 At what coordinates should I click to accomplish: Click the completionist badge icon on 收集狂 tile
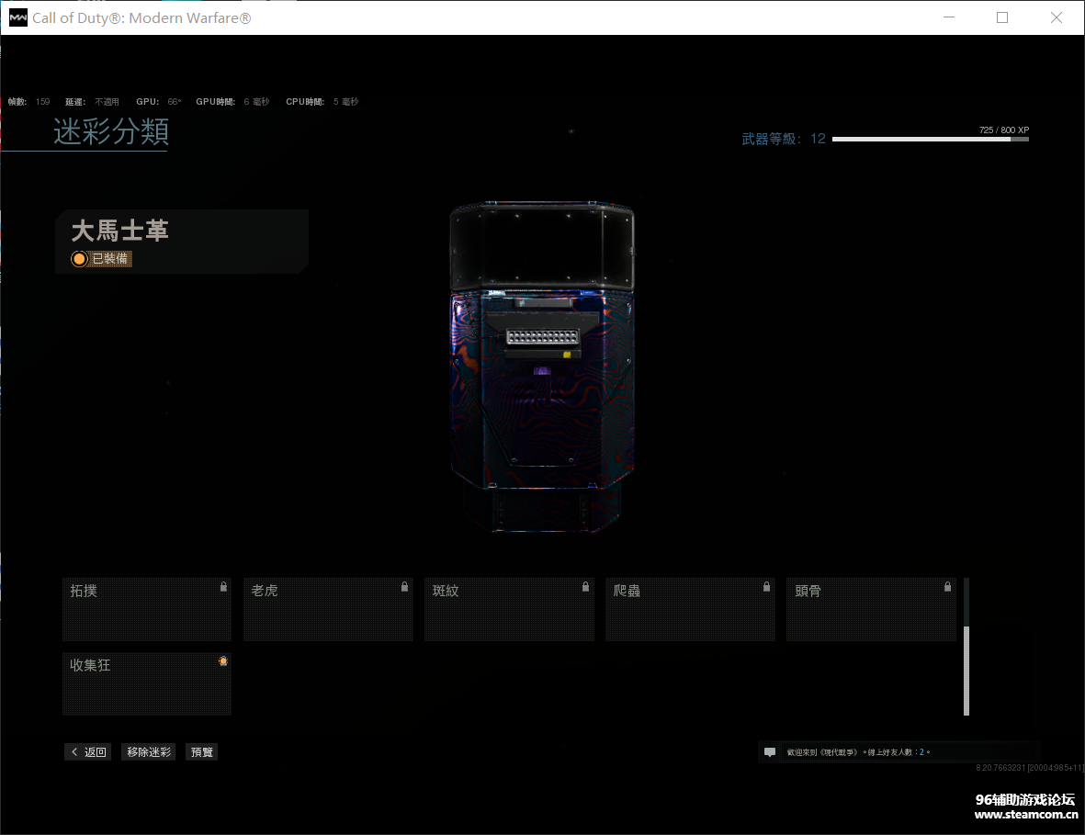click(222, 660)
